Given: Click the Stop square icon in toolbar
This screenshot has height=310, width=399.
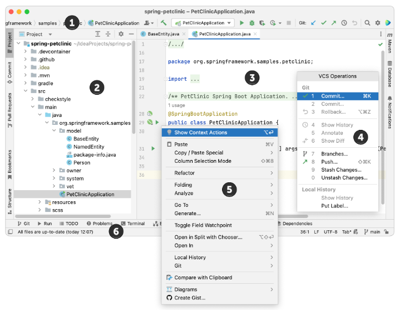Looking at the screenshot, I should [289, 23].
